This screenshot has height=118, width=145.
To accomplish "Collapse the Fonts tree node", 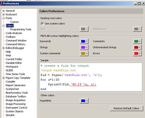I will click(x=4, y=18).
